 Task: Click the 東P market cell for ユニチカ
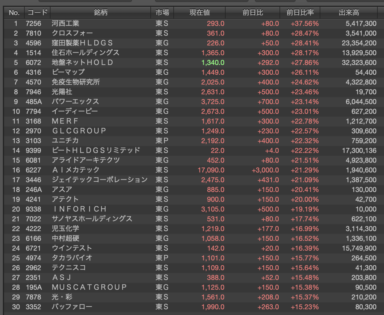tap(162, 141)
